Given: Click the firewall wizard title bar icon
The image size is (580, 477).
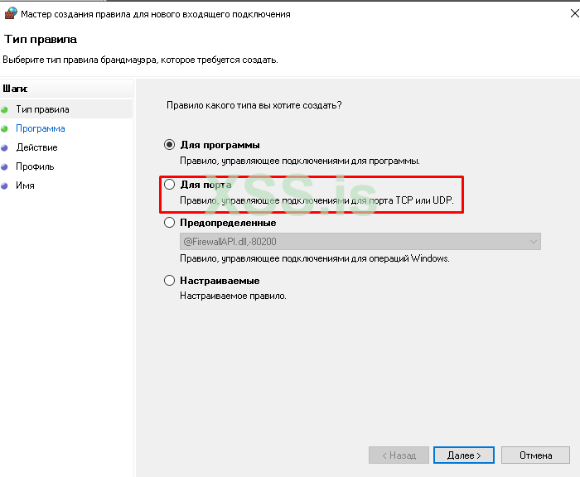Looking at the screenshot, I should click(x=11, y=14).
